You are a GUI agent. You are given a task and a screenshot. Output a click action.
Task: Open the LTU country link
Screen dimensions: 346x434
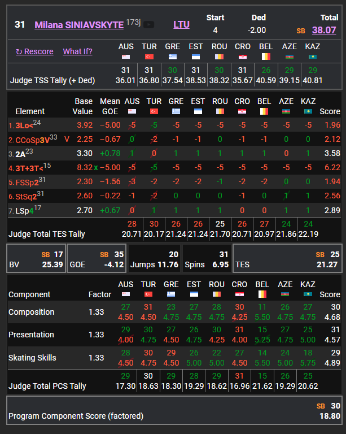coord(181,25)
